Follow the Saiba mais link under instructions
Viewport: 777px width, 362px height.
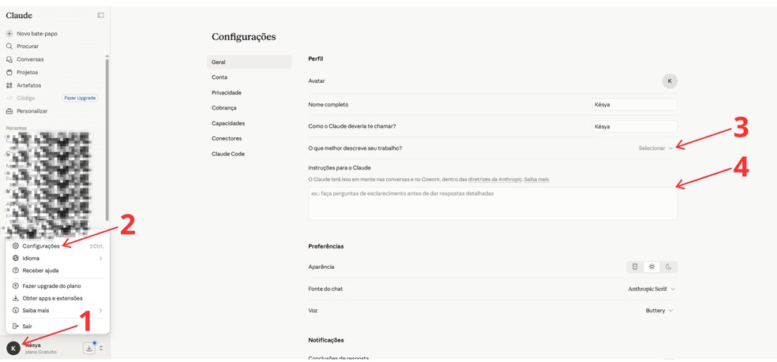[536, 179]
